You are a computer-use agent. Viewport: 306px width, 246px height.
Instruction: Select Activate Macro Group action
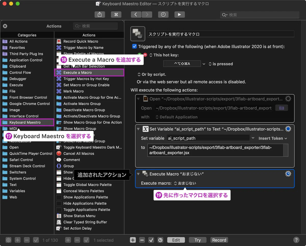89,104
